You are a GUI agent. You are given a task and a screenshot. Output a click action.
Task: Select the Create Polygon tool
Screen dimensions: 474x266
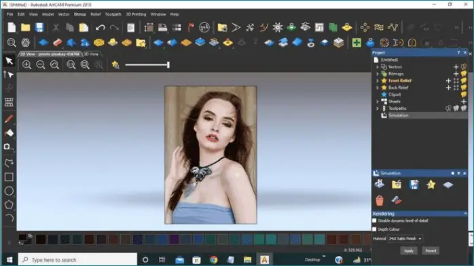(9, 204)
